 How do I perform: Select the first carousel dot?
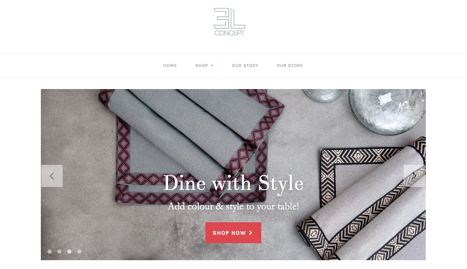[49, 252]
